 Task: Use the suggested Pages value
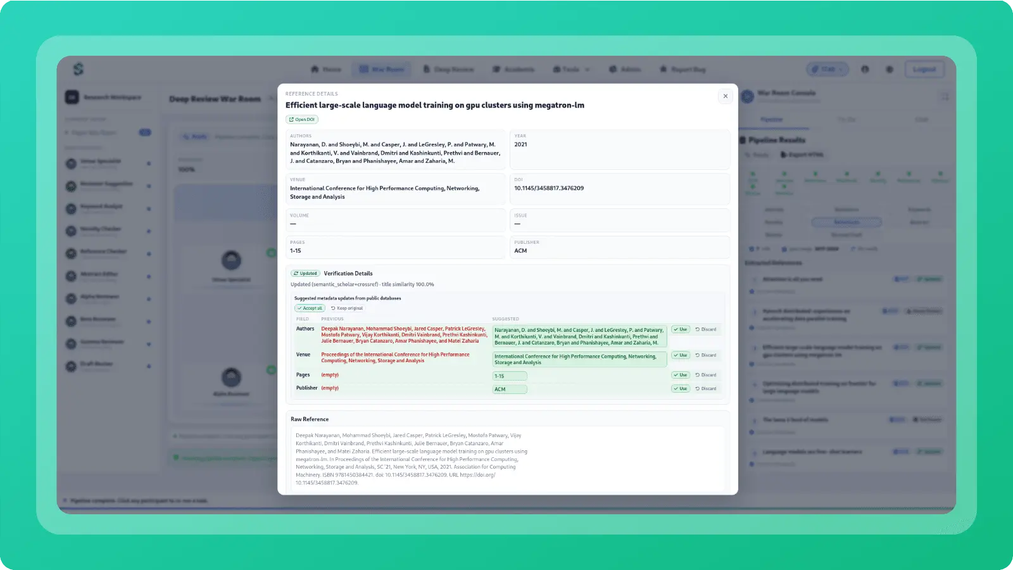[x=681, y=375]
